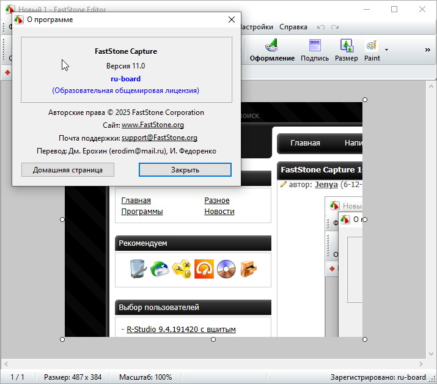Screen dimensions: 437x384
Task: Click the Выбор пользователей section header
Action: coord(193,308)
